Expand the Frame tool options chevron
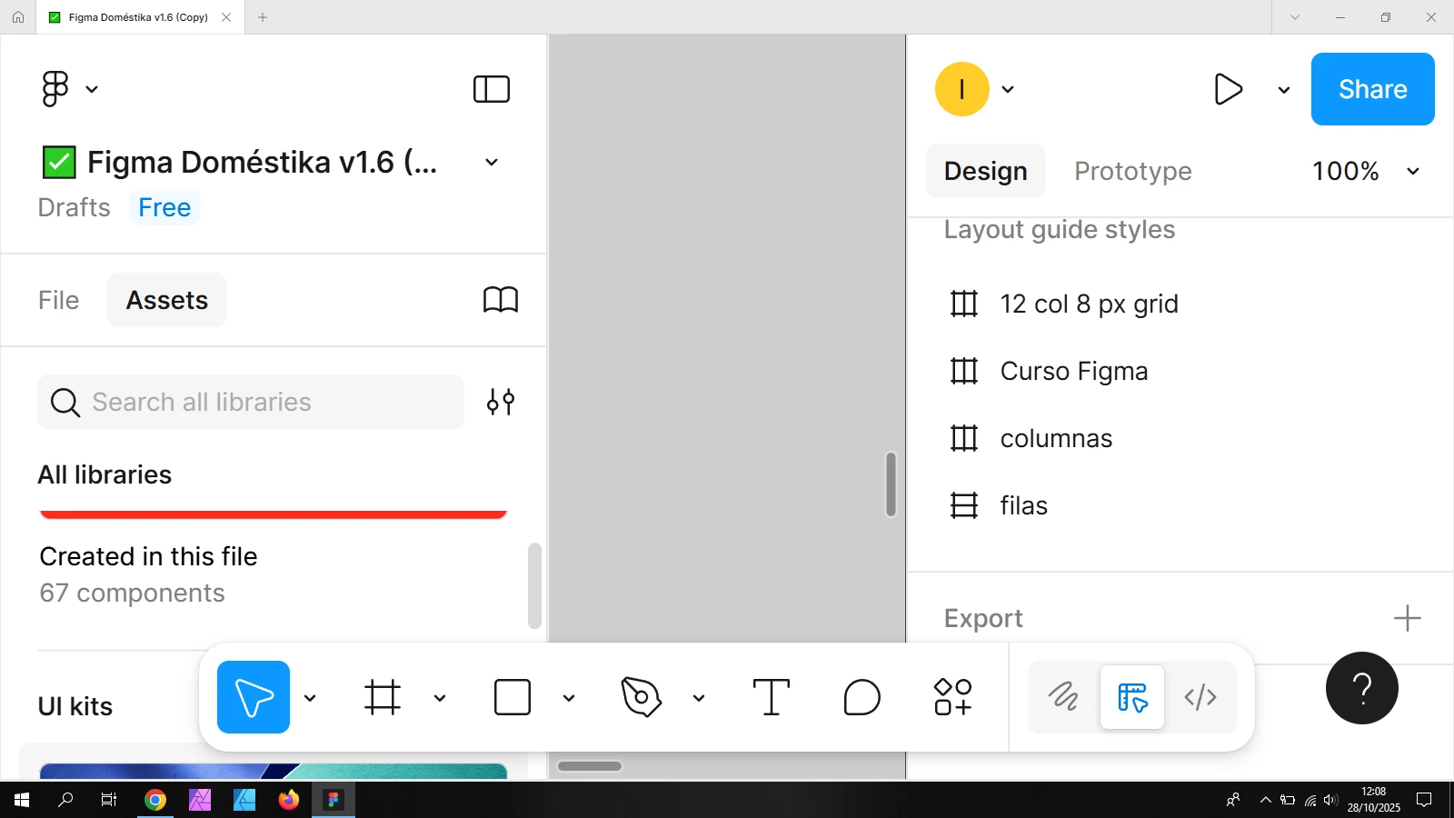1454x818 pixels. (x=440, y=698)
